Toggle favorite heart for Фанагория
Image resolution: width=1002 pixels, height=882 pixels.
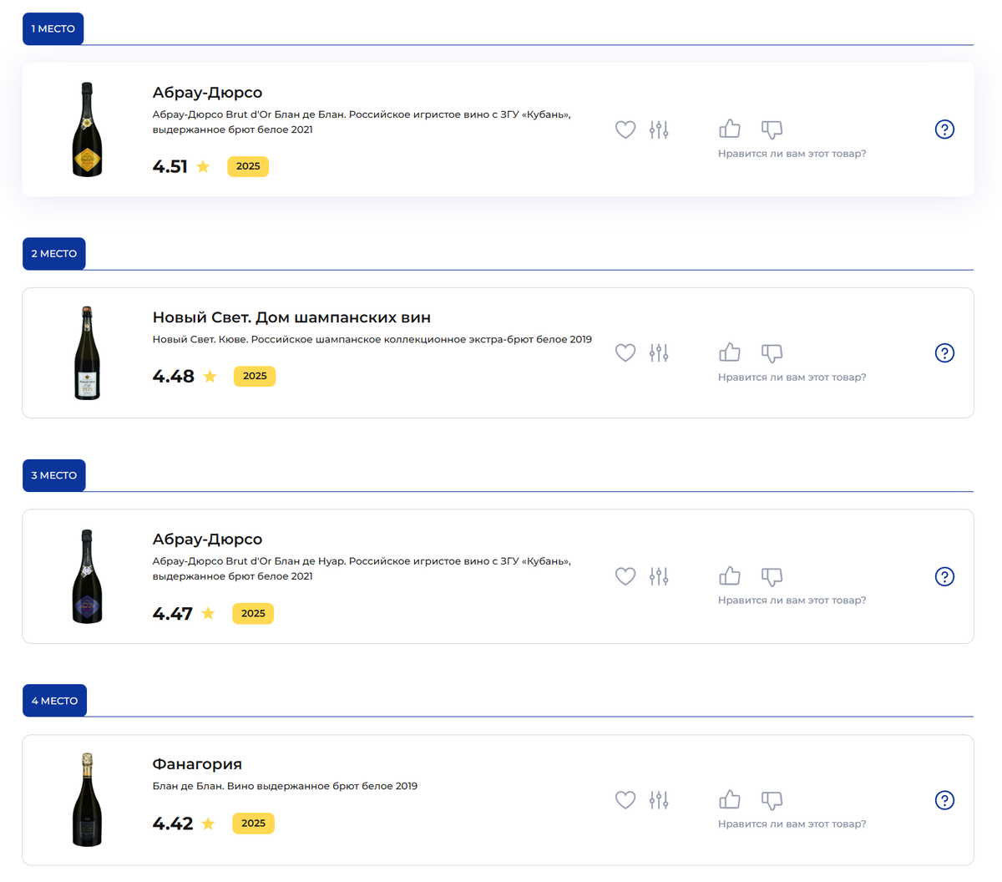625,800
